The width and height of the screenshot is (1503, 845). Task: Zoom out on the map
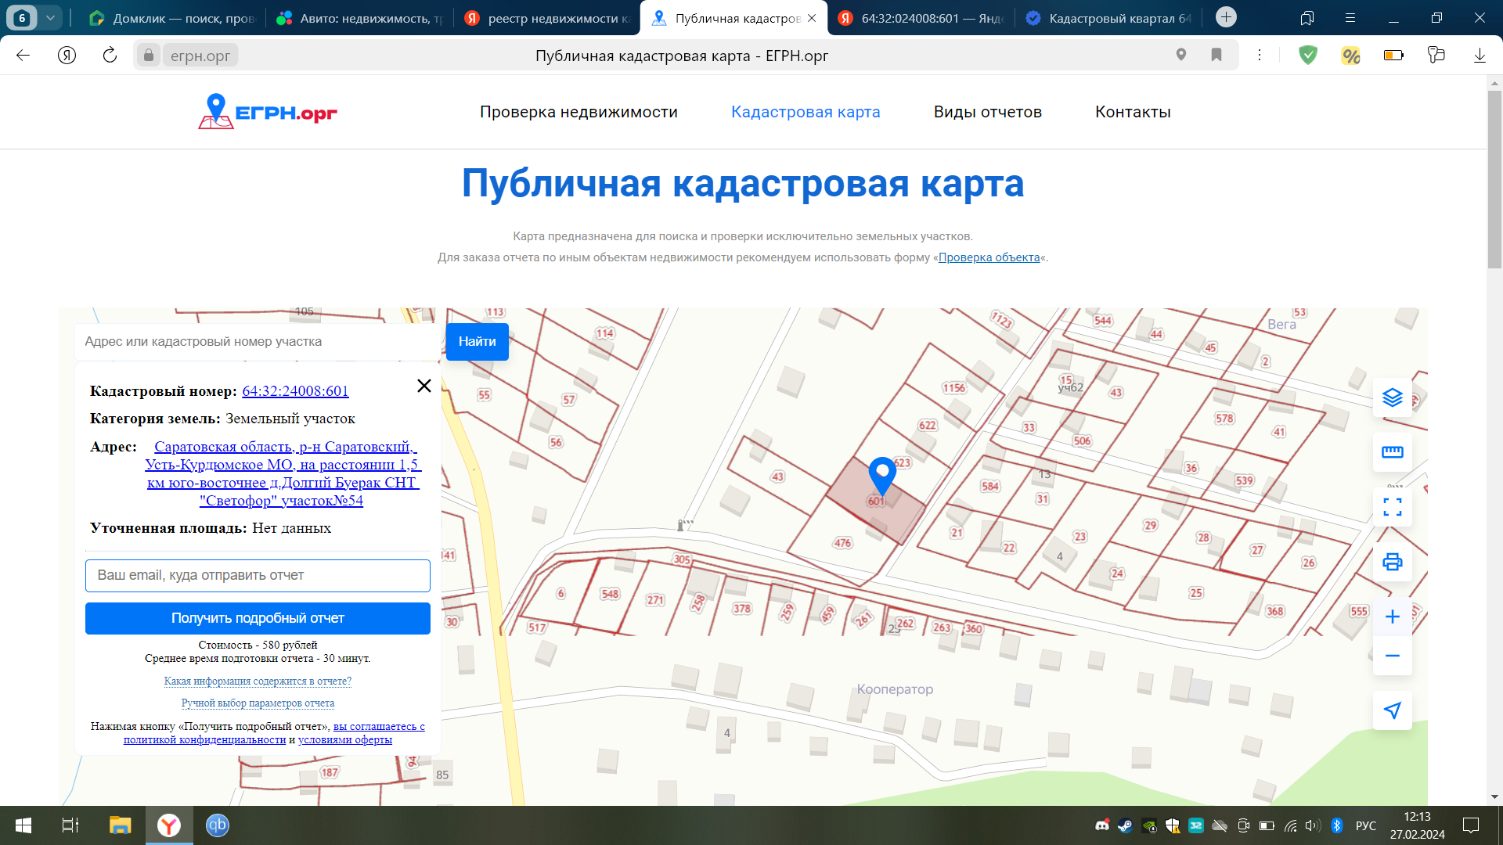pyautogui.click(x=1392, y=656)
